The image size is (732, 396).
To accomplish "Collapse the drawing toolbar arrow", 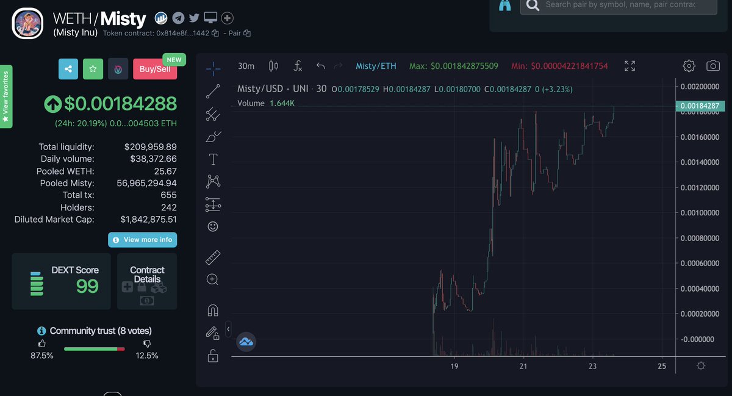I will point(228,329).
